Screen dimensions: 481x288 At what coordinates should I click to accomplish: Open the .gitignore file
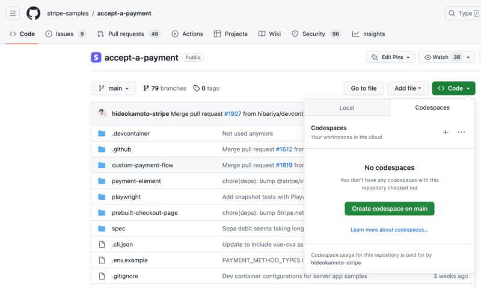tap(125, 277)
